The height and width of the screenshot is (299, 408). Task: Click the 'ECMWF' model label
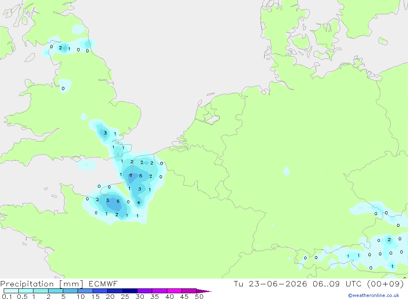pos(103,283)
